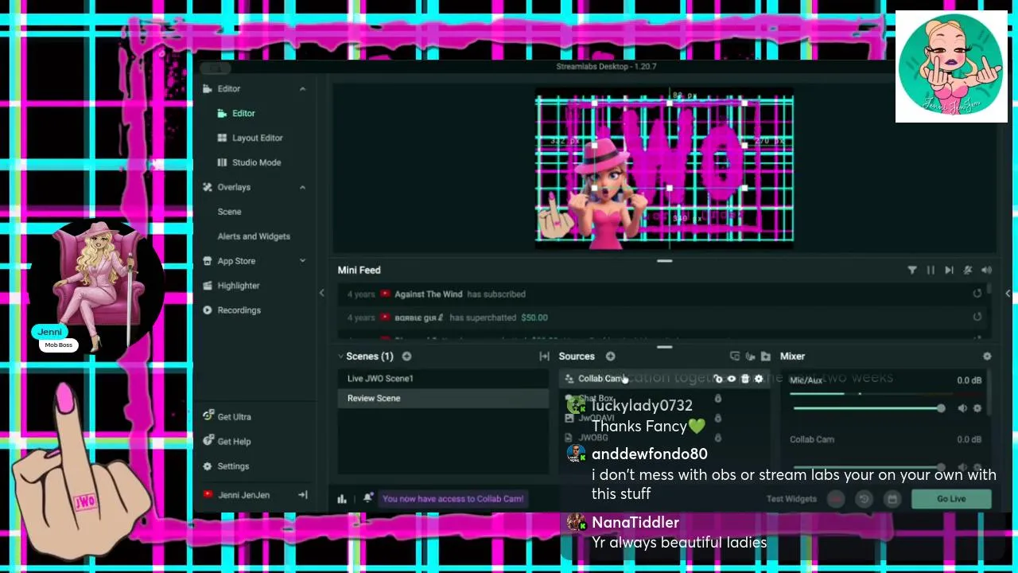
Task: Open source selective recording icon in Sources header
Action: click(x=735, y=357)
